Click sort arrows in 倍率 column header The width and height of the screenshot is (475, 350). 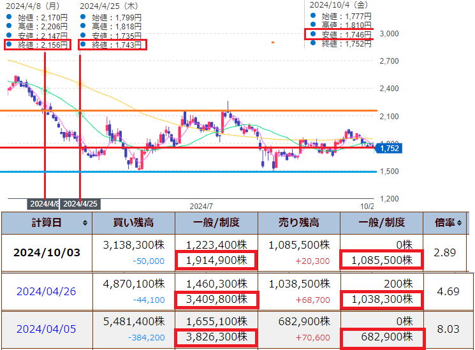[459, 223]
